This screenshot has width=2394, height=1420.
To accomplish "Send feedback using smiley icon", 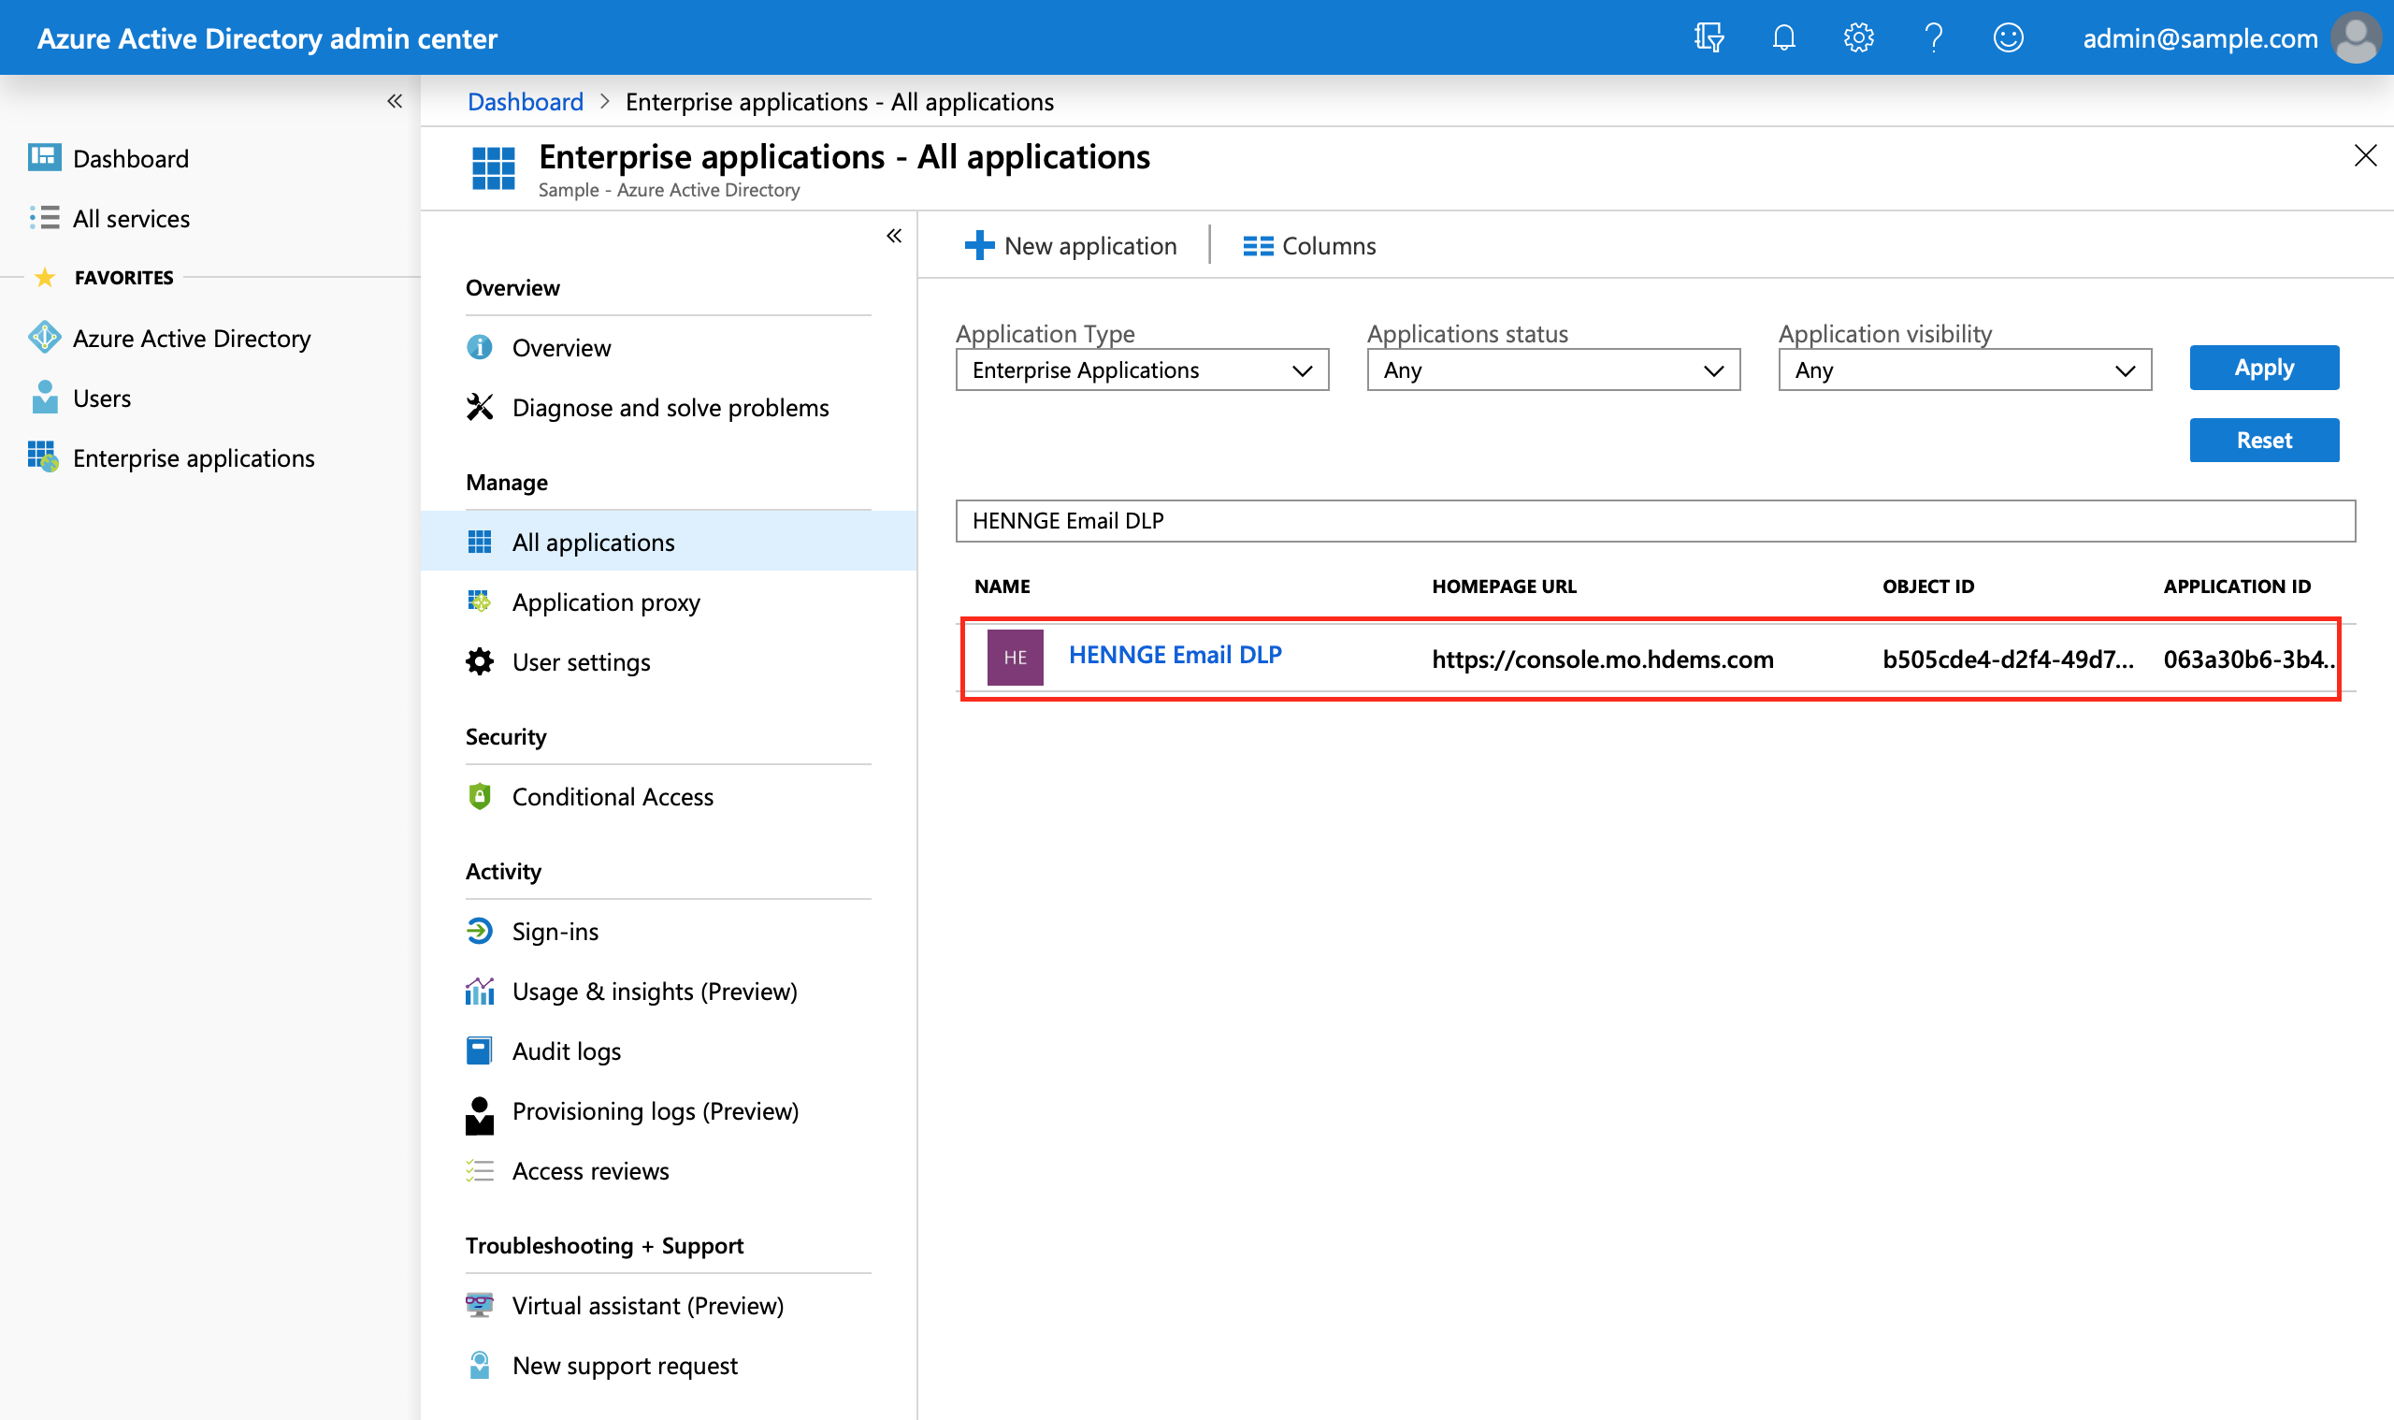I will [2008, 38].
